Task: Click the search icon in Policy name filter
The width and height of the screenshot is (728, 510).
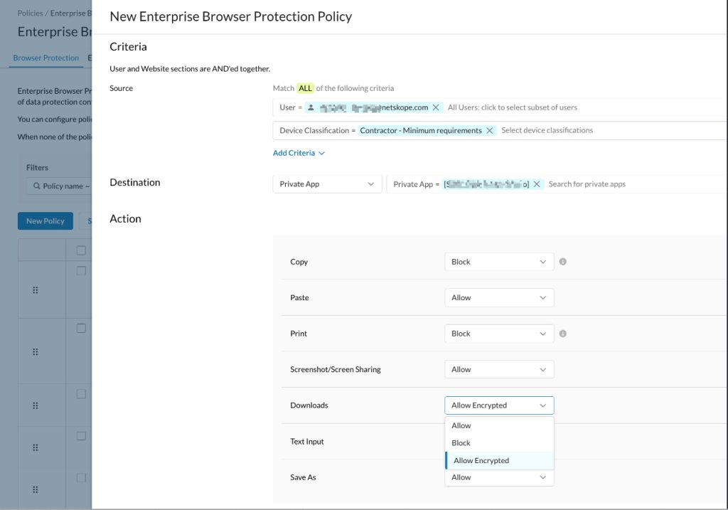Action: coord(37,186)
